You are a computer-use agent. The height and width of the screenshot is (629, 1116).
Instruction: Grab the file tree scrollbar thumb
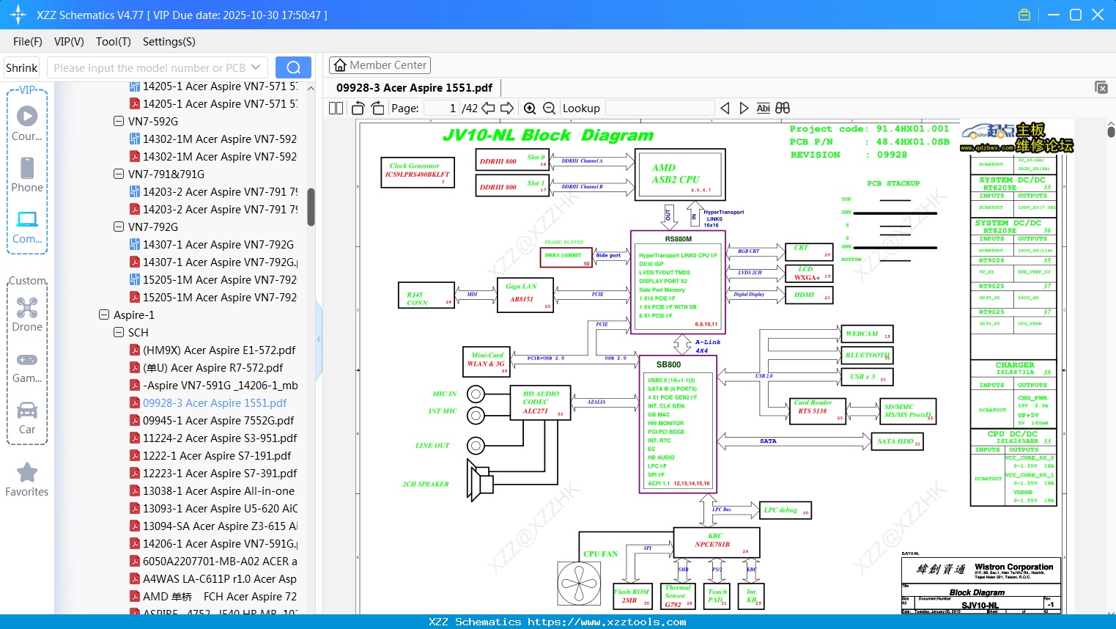pyautogui.click(x=311, y=207)
